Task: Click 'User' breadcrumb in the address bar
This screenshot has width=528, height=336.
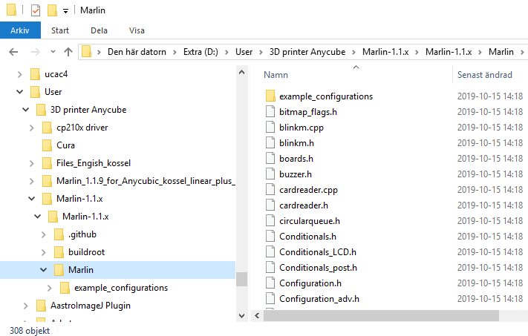Action: point(244,52)
